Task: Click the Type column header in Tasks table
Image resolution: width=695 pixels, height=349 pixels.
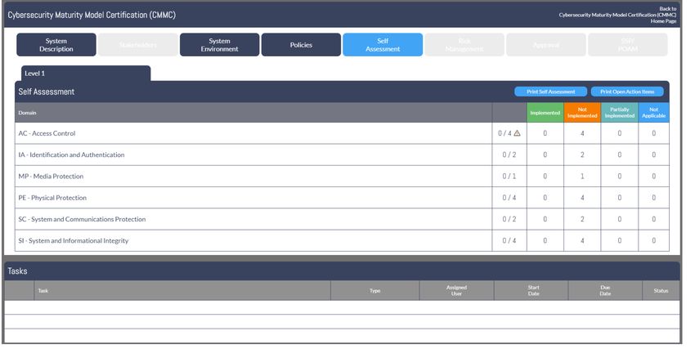Action: coord(375,290)
